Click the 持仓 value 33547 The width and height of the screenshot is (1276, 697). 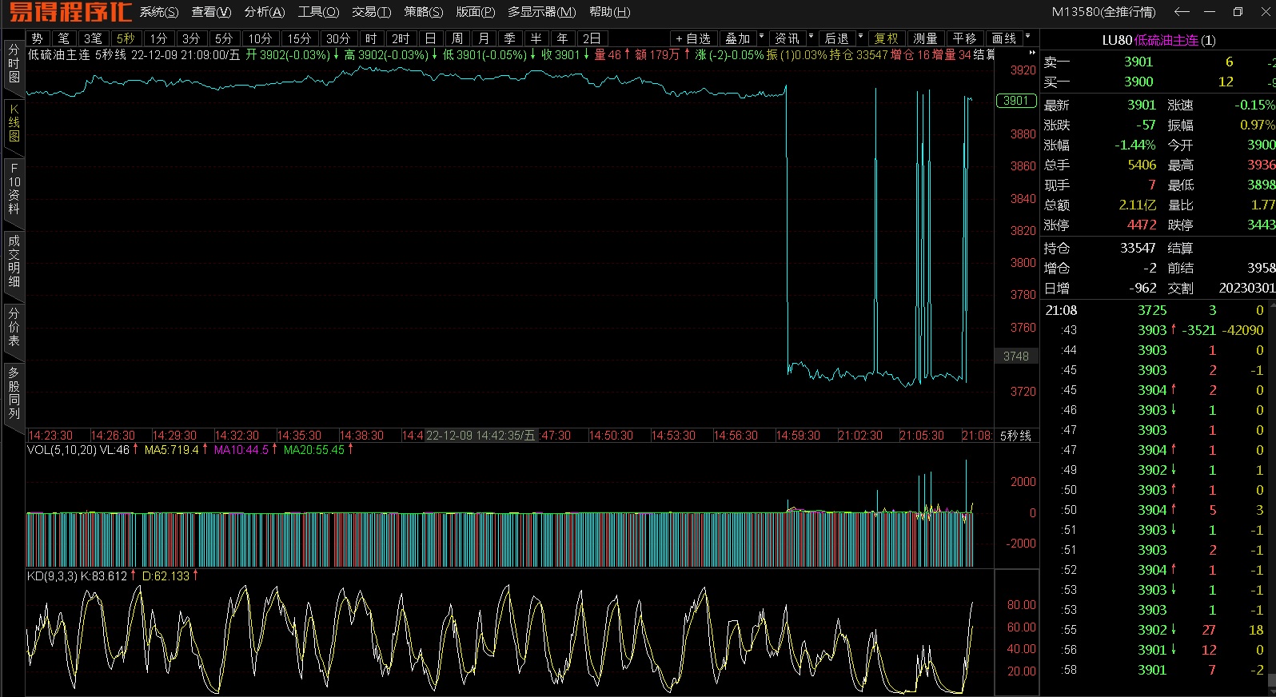(x=1138, y=248)
